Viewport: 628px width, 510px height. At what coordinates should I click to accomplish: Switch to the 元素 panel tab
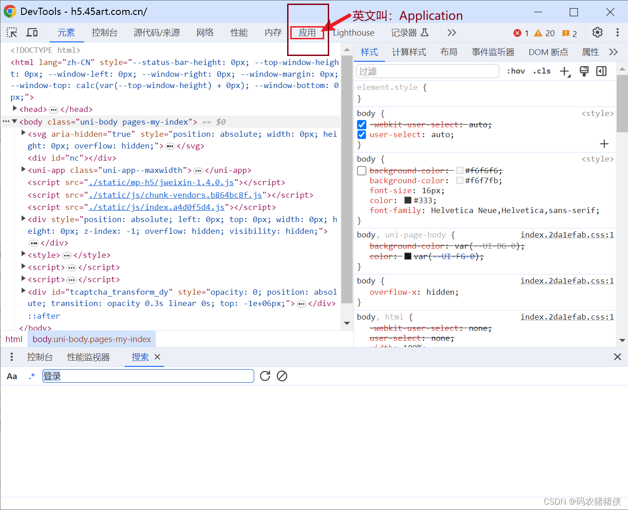pyautogui.click(x=66, y=32)
